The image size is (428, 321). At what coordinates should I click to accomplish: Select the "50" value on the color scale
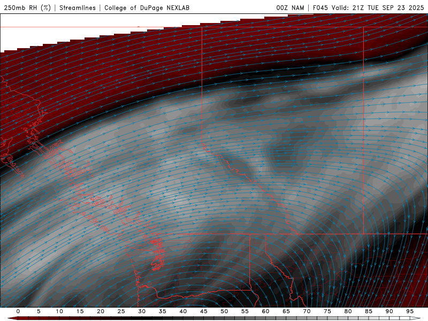[x=224, y=311]
